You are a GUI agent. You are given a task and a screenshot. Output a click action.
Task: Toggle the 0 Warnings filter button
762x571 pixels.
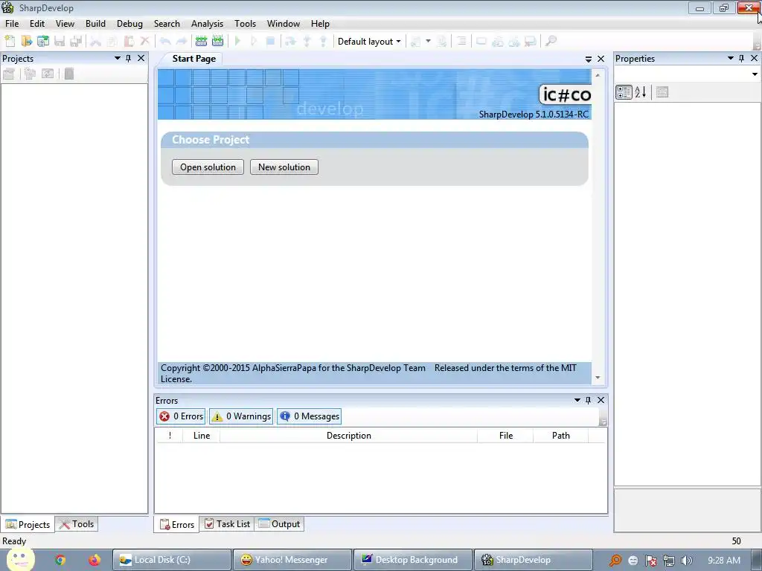(x=241, y=416)
